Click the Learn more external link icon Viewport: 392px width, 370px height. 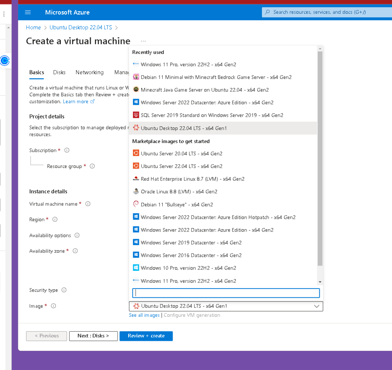pyautogui.click(x=93, y=101)
